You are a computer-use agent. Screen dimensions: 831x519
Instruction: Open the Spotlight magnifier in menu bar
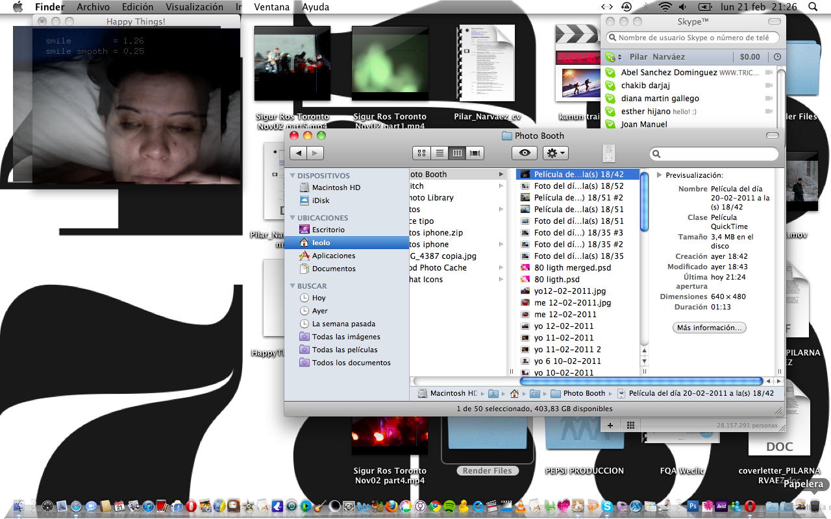pos(813,7)
